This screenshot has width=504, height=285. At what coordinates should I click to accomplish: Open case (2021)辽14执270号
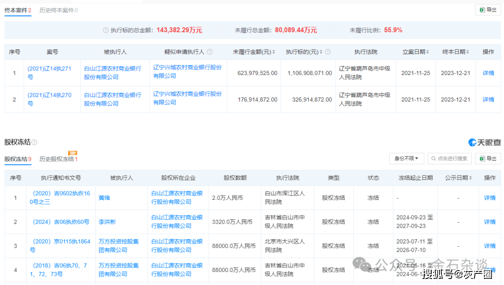[49, 99]
